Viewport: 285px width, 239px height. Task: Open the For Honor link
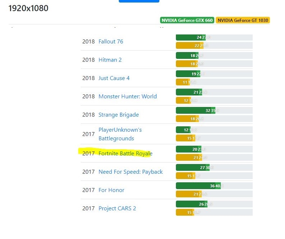(111, 190)
